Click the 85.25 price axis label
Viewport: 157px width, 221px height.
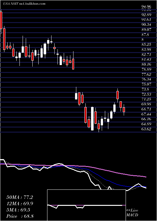(x=146, y=45)
